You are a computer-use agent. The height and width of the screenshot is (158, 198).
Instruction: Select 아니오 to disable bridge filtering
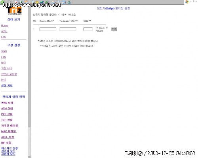(65, 15)
